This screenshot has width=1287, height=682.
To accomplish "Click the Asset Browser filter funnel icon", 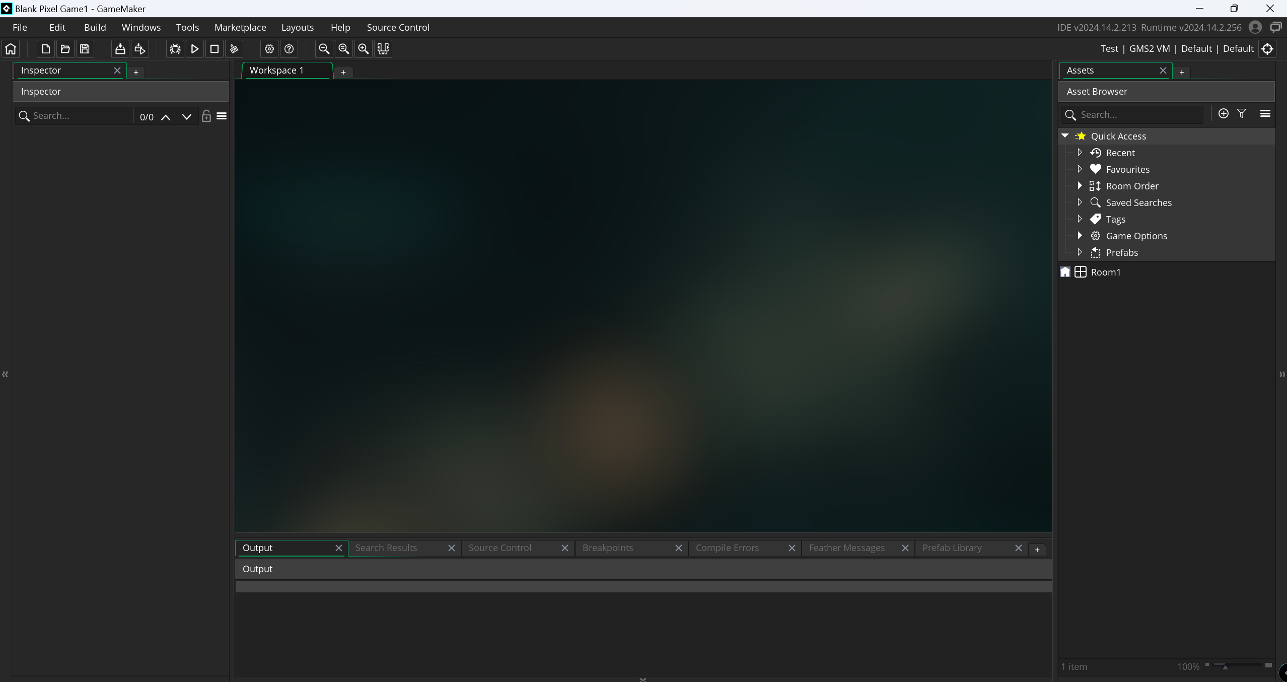I will point(1242,114).
